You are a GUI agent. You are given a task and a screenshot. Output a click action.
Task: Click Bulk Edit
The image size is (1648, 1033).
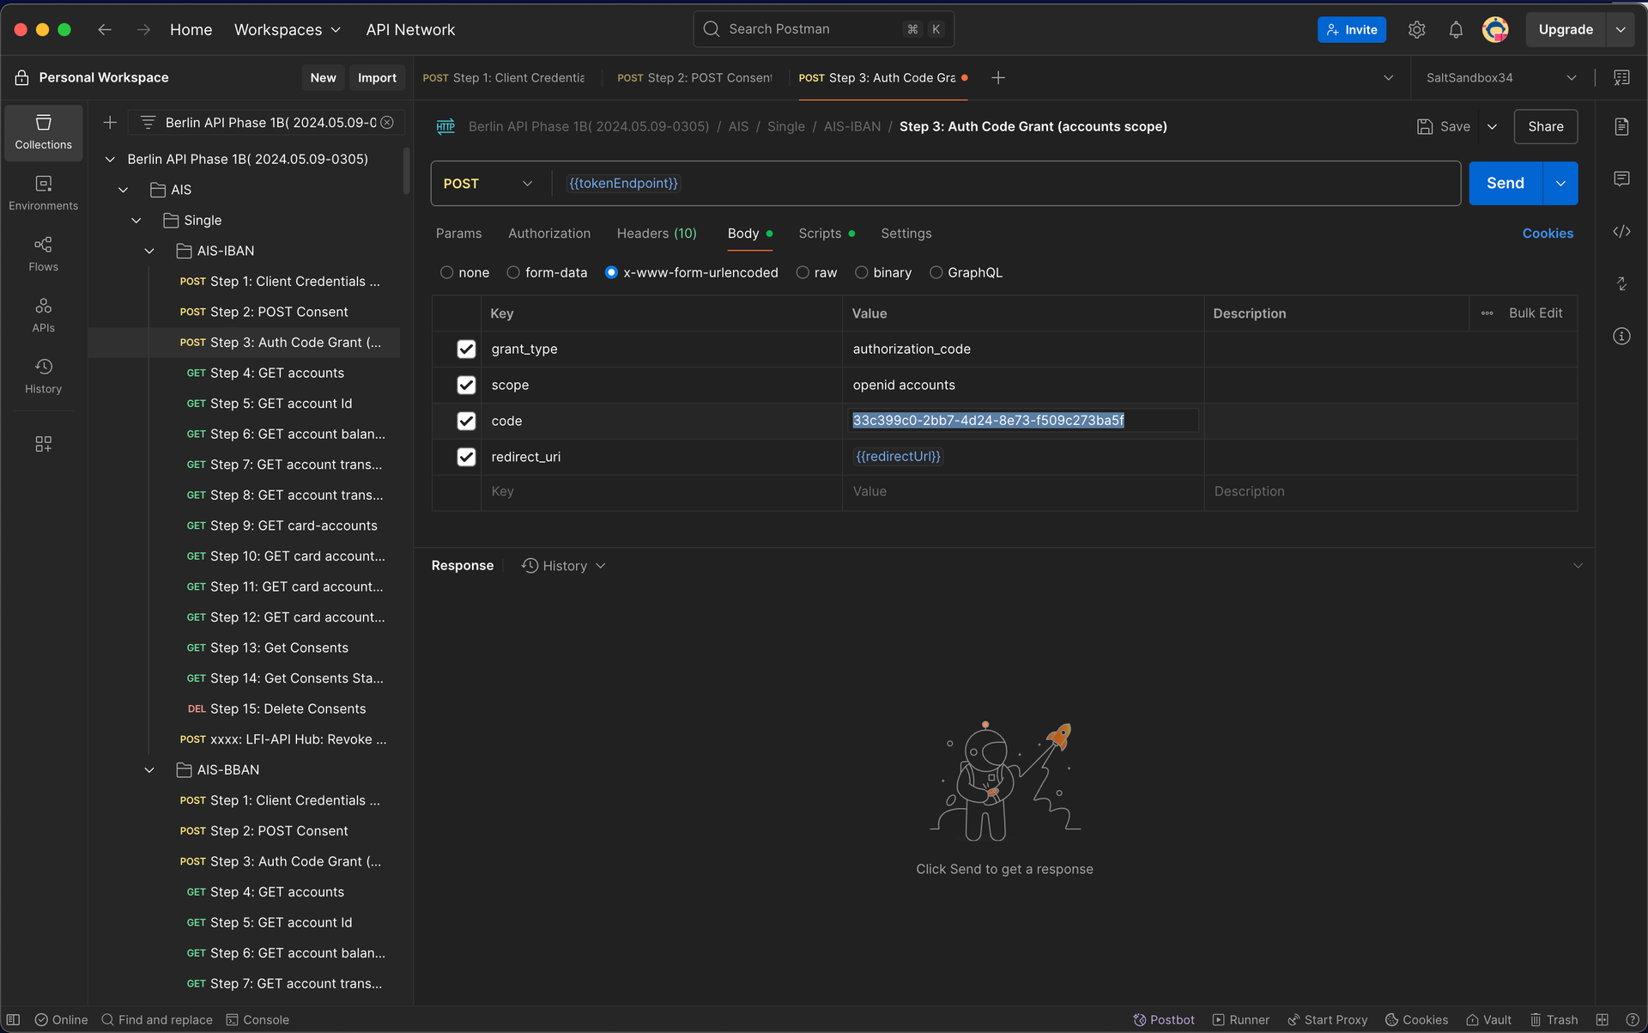pos(1536,313)
